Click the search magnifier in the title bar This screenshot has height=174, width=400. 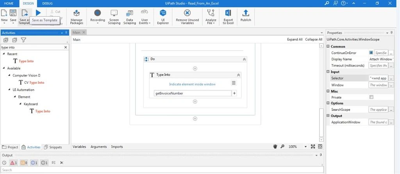click(x=327, y=3)
